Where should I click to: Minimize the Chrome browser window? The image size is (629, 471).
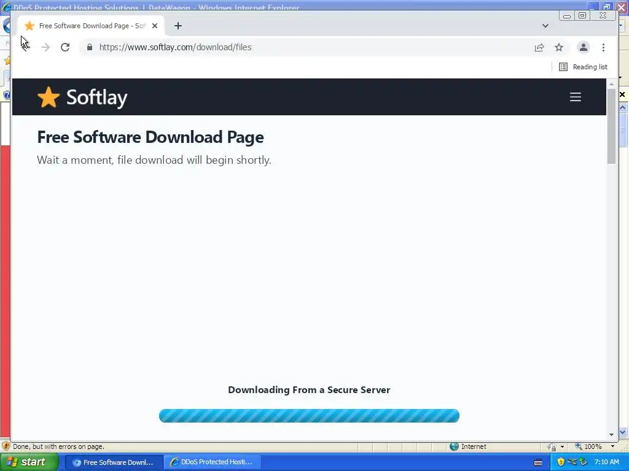coord(567,16)
